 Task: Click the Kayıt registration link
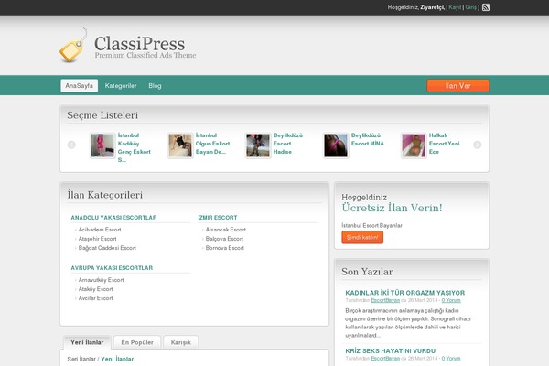tap(455, 7)
